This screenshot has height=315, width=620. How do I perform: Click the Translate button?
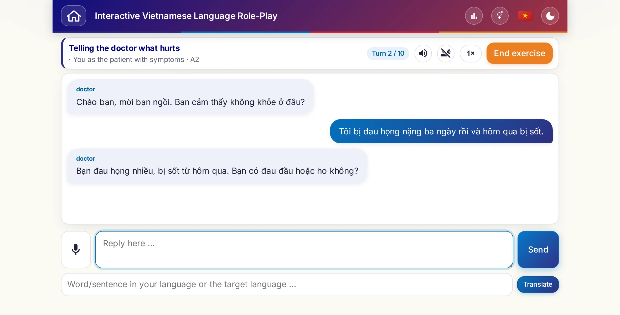pyautogui.click(x=538, y=285)
